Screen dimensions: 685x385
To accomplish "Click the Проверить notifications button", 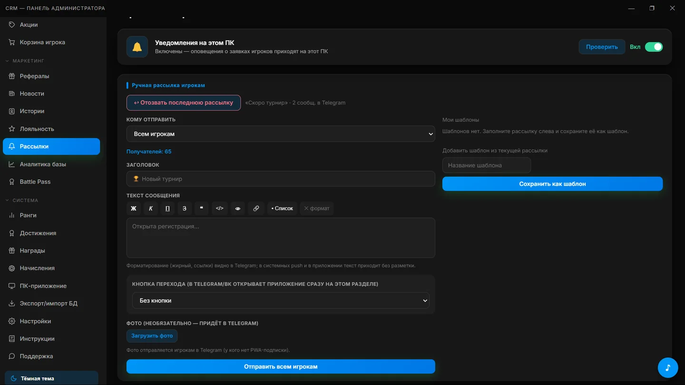I will pyautogui.click(x=602, y=47).
